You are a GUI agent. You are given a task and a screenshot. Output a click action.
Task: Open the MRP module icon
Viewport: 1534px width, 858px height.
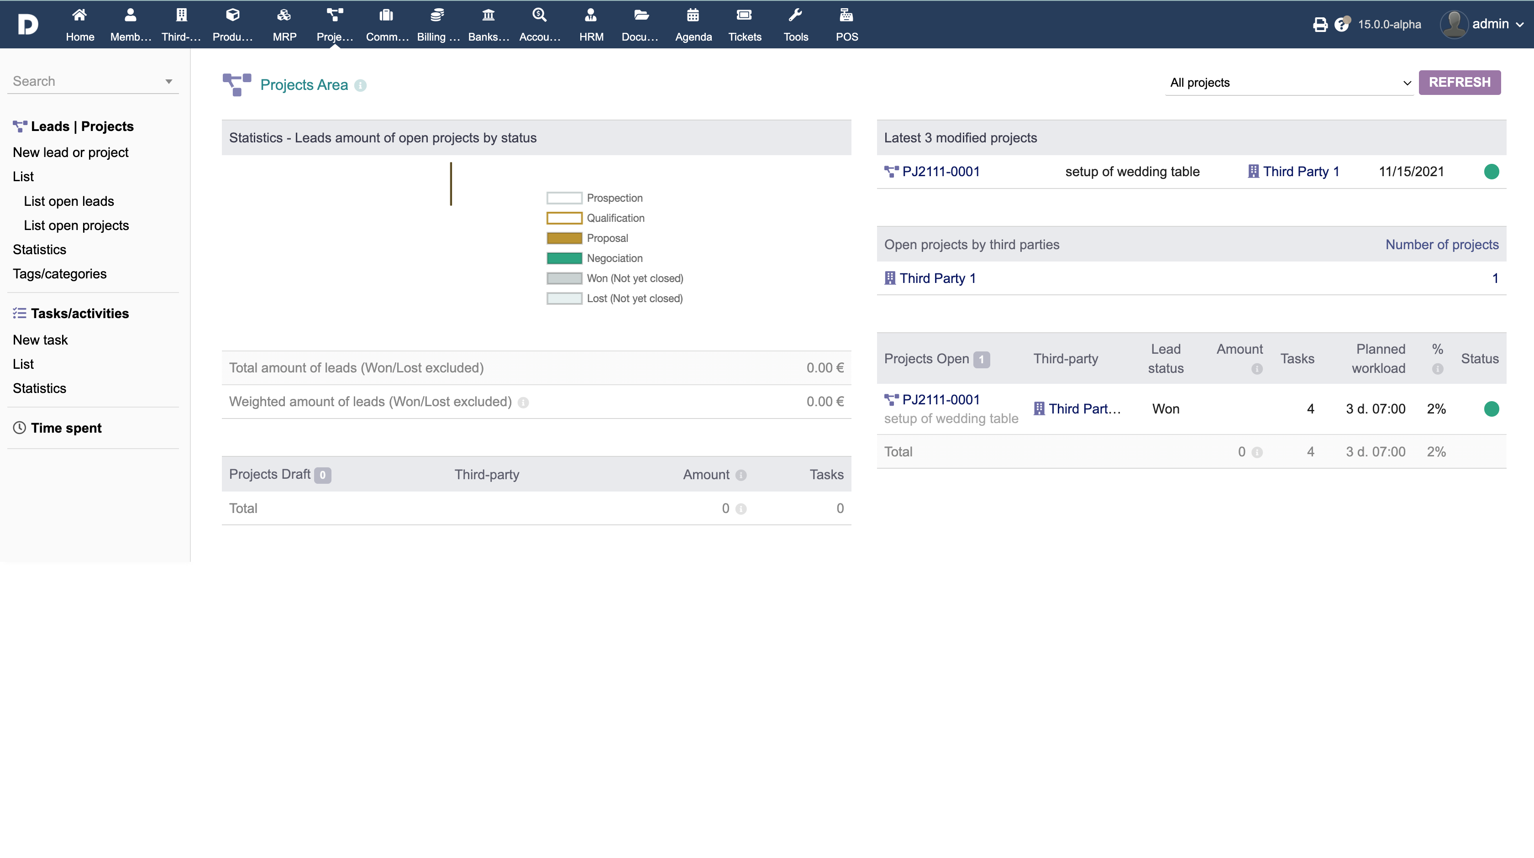[284, 16]
